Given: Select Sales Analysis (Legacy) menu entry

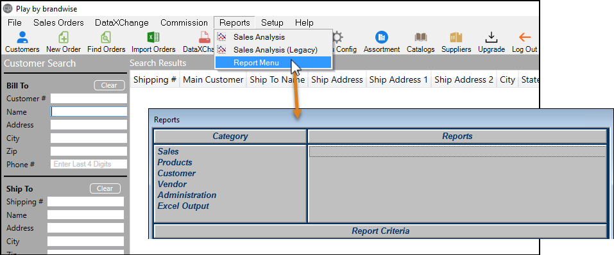Looking at the screenshot, I should tap(273, 50).
